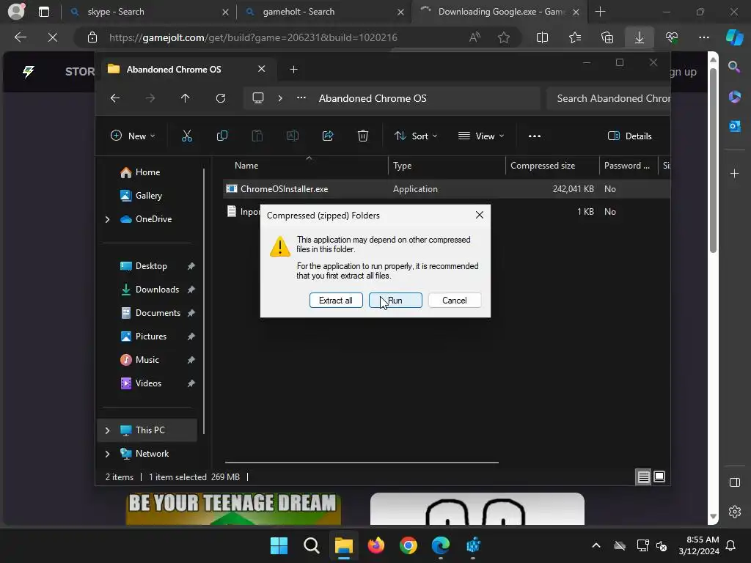Click the Delete trash icon in Explorer
The width and height of the screenshot is (751, 563).
click(363, 136)
